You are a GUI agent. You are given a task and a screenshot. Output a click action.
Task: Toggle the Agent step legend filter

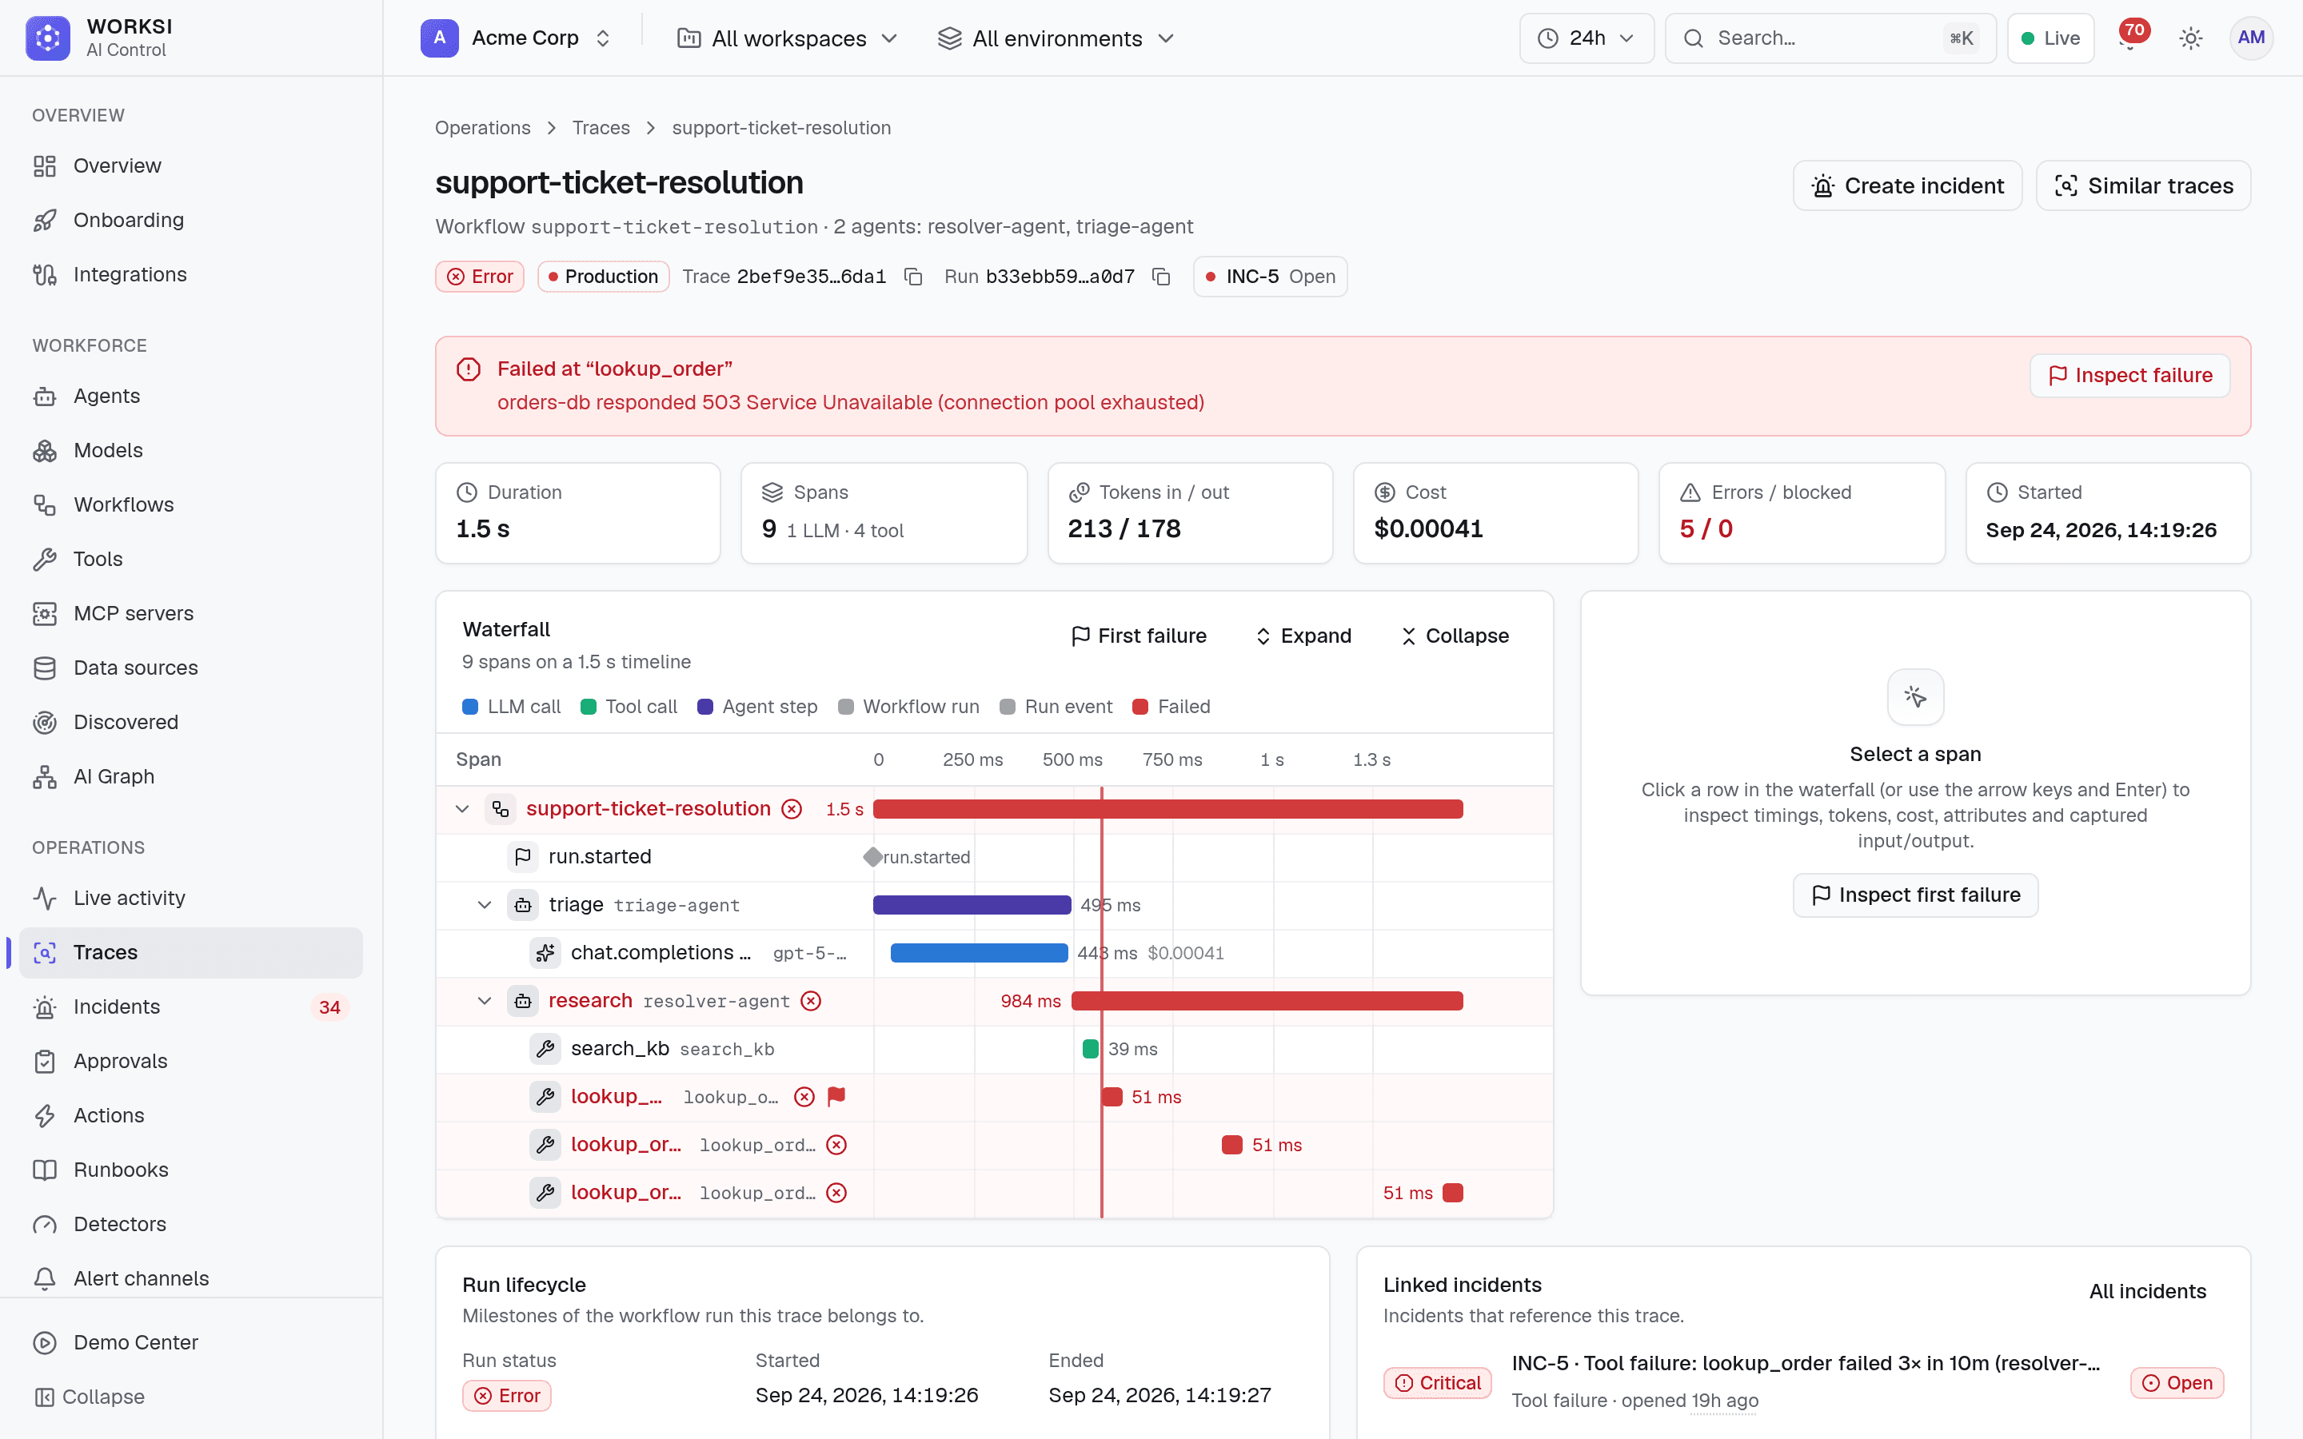pyautogui.click(x=757, y=706)
